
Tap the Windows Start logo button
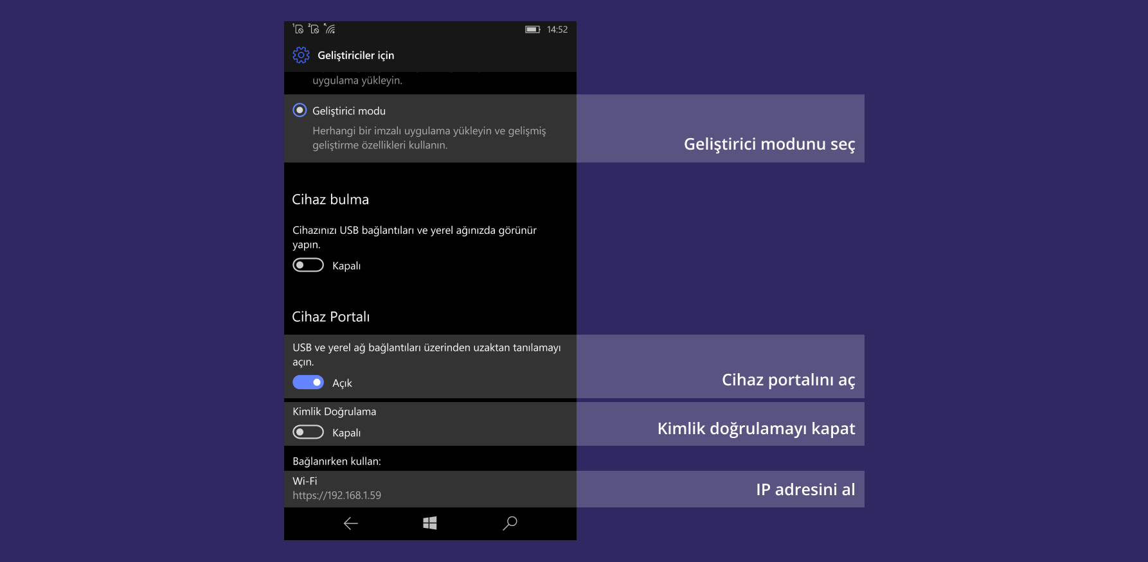point(430,523)
